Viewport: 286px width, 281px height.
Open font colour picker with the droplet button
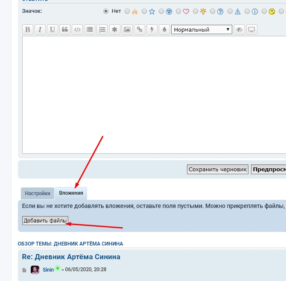click(x=164, y=29)
